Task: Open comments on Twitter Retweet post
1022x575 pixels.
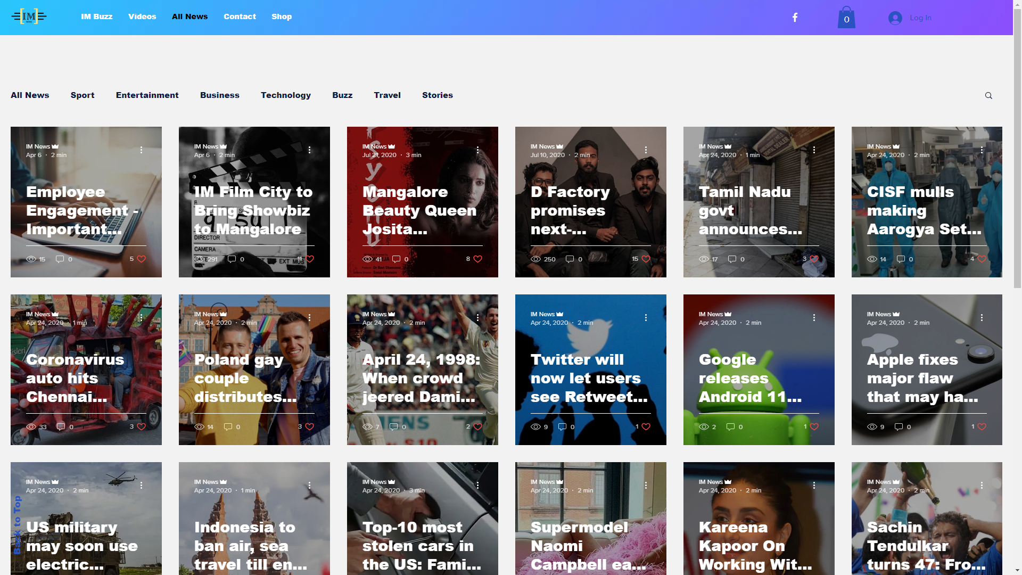Action: (566, 427)
